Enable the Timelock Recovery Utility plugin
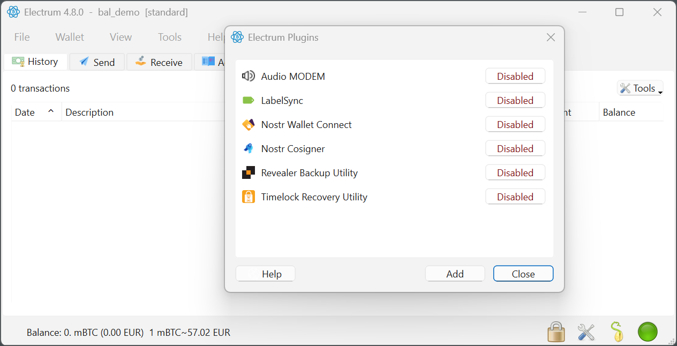The height and width of the screenshot is (346, 677). pyautogui.click(x=515, y=197)
